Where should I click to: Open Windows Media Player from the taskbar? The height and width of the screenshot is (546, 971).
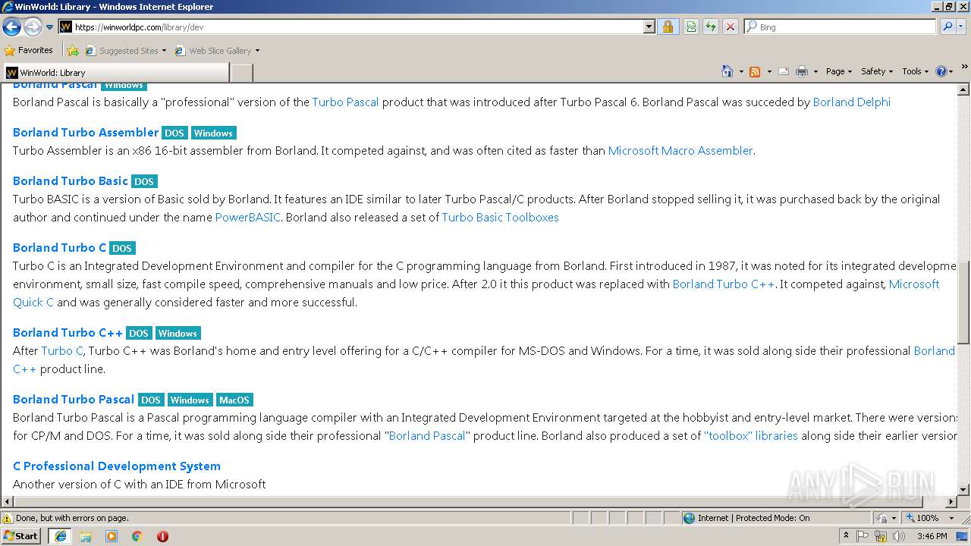112,536
